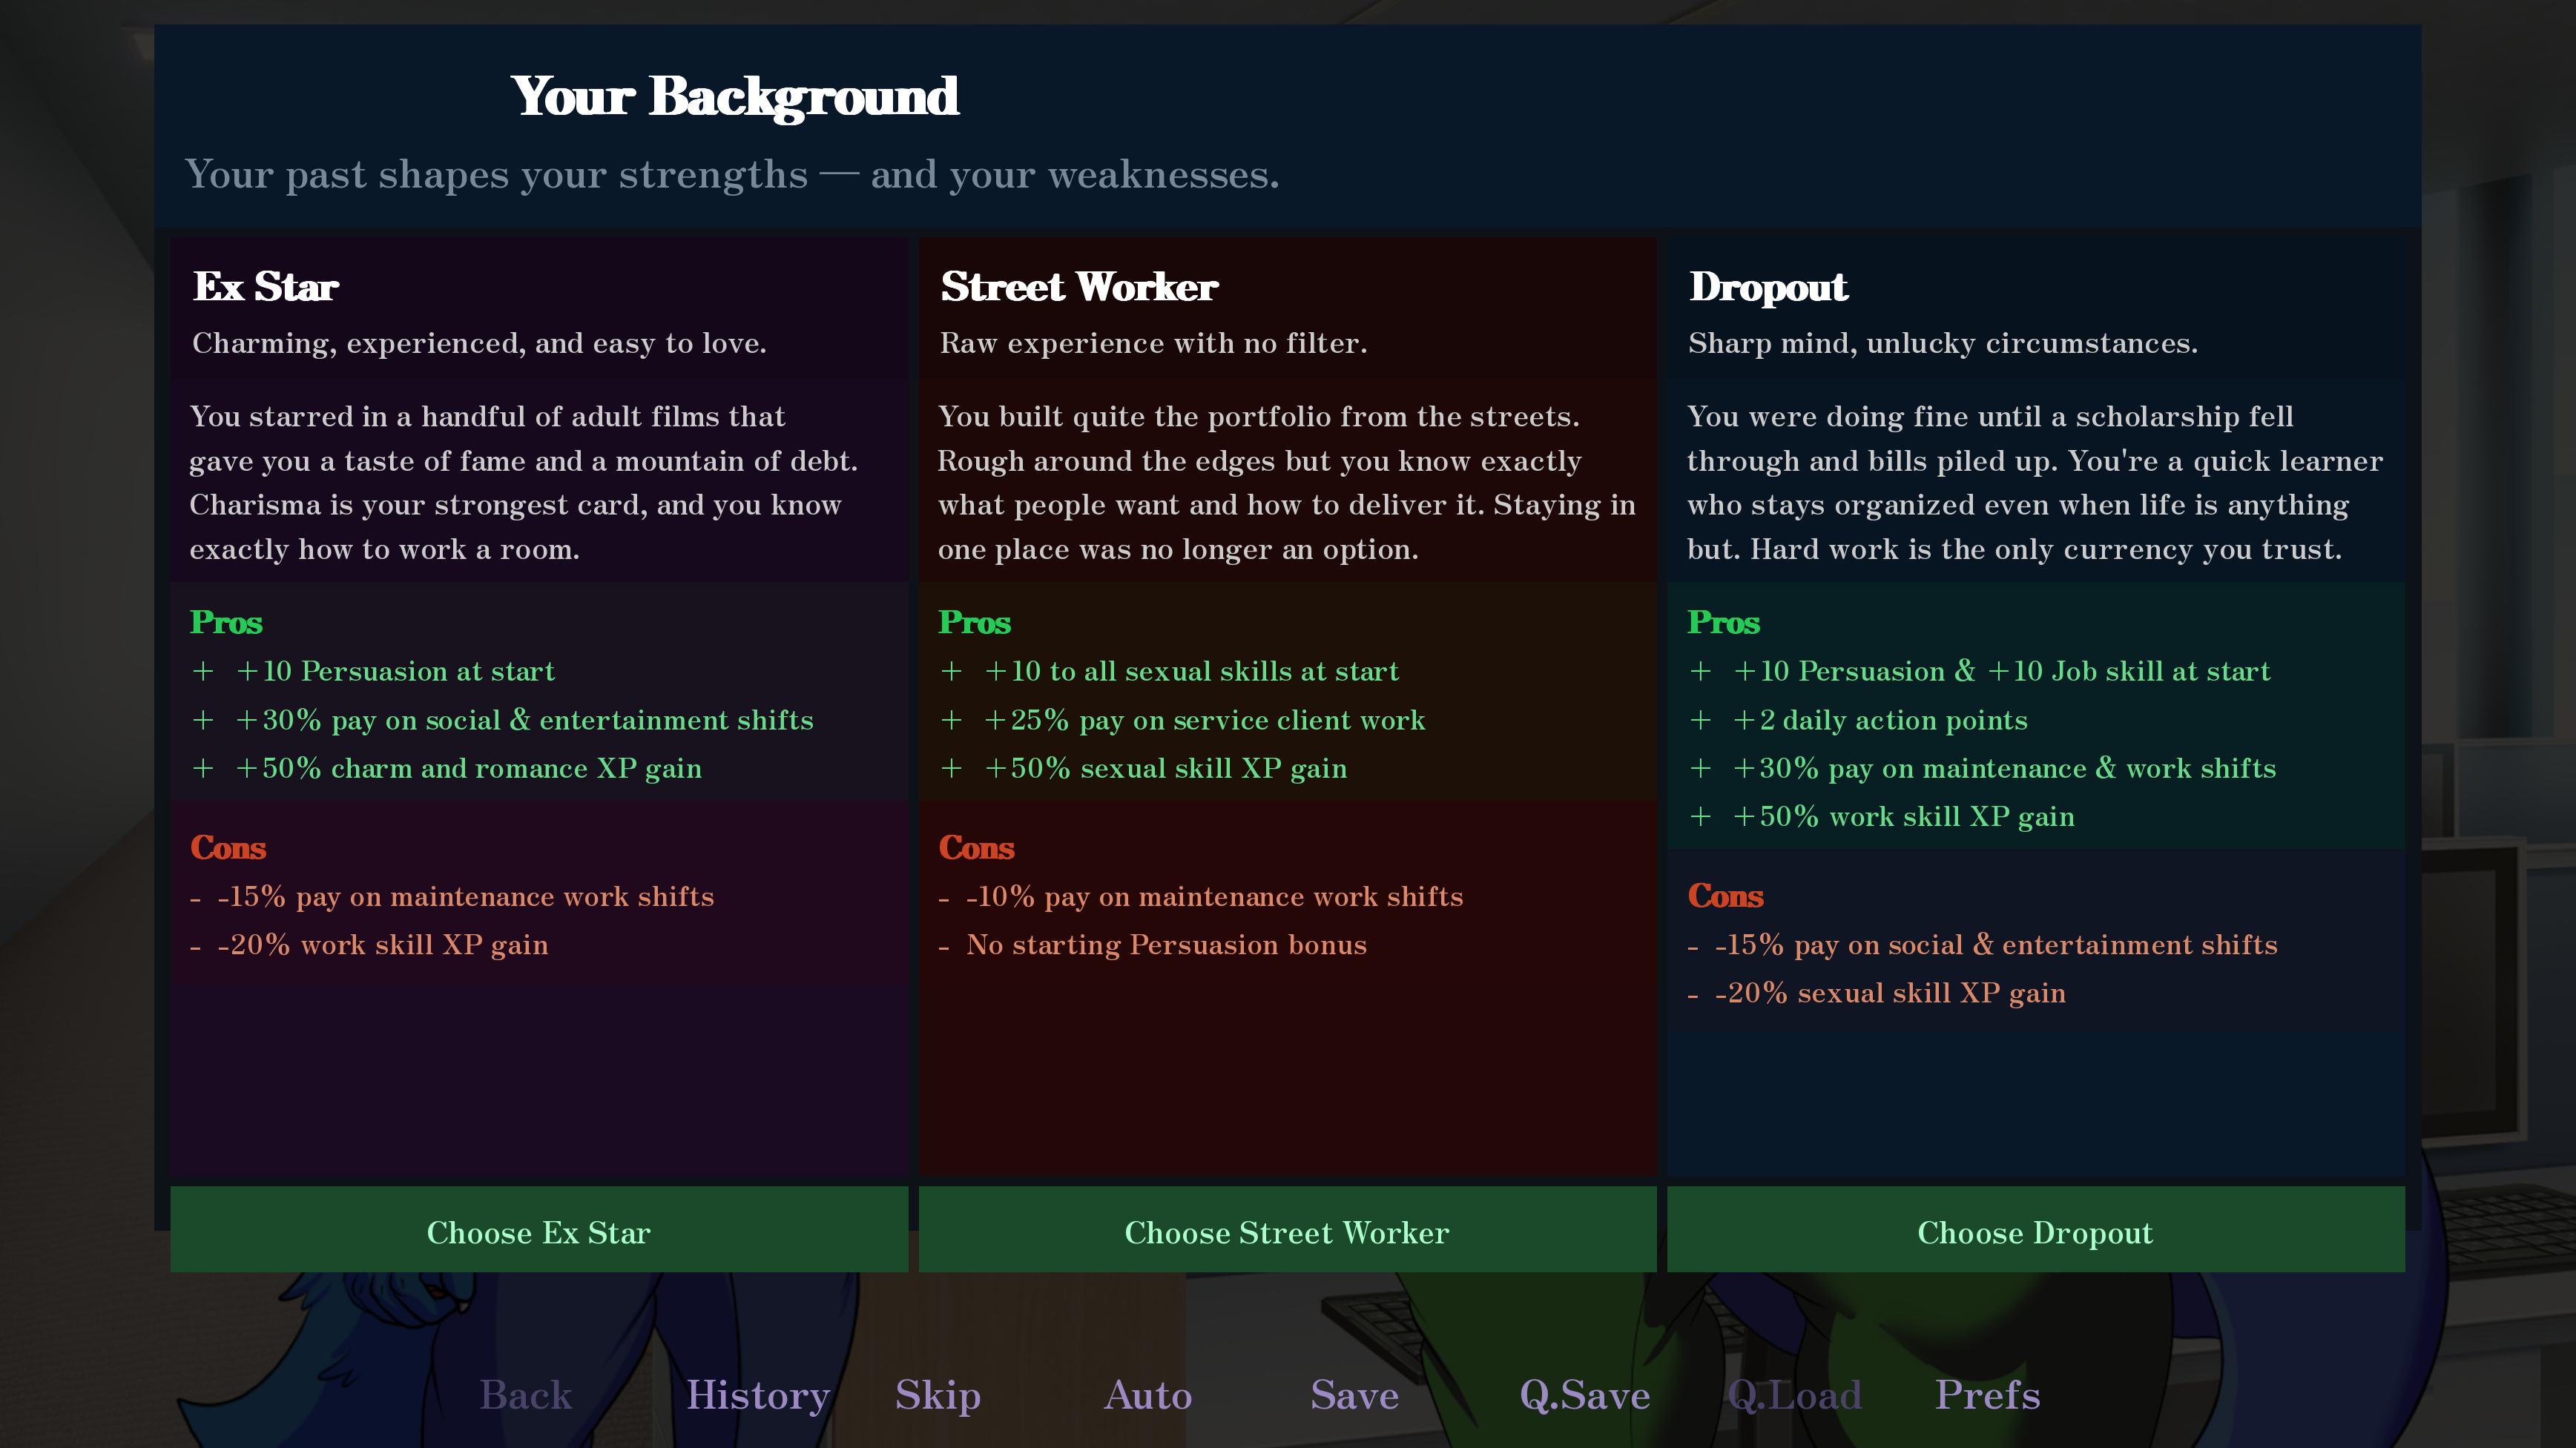
Task: Click '-20% sexual skill XP gain' con
Action: pos(1890,992)
